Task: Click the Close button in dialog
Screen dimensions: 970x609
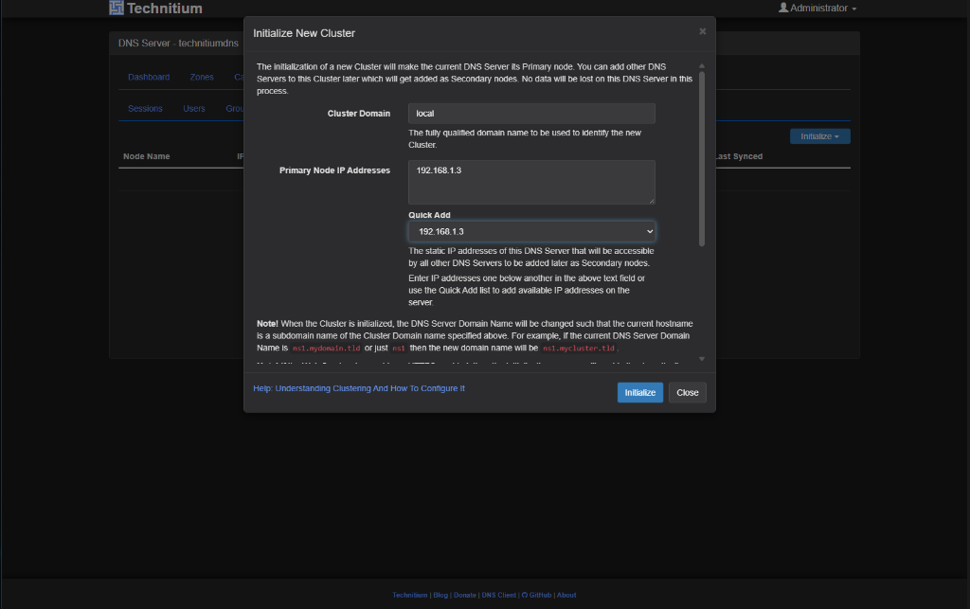Action: pos(688,393)
